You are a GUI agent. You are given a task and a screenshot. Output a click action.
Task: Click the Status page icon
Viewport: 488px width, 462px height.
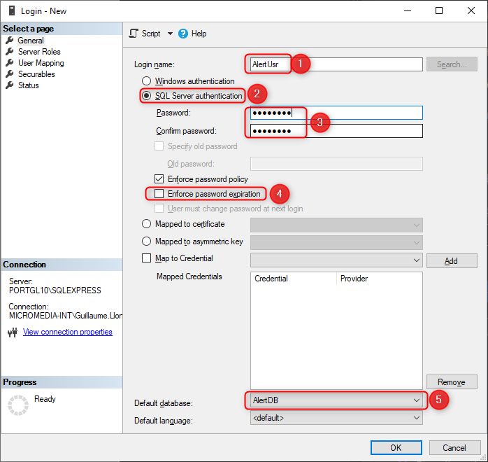[10, 85]
